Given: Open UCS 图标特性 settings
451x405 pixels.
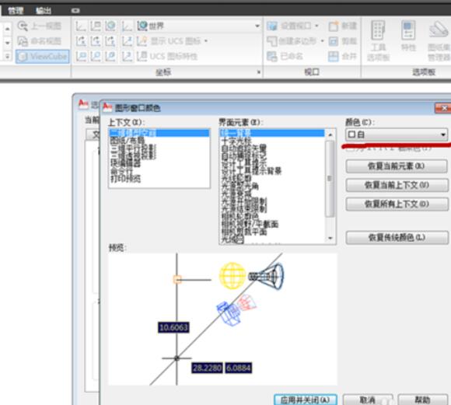Looking at the screenshot, I should pos(167,56).
